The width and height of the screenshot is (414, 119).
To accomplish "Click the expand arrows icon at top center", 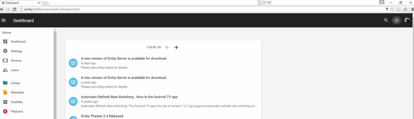I will point(264,3).
